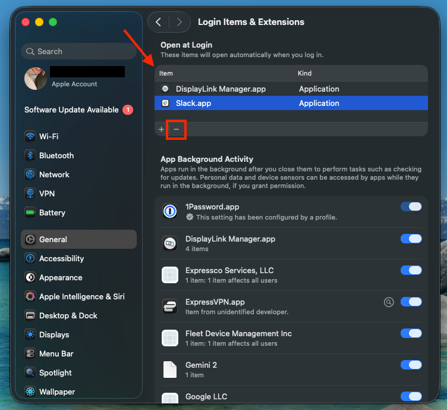This screenshot has height=410, width=447.
Task: Add a login item with plus button
Action: [161, 129]
